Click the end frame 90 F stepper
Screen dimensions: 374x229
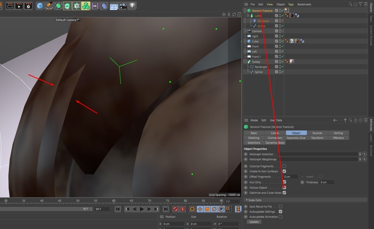click(x=110, y=209)
